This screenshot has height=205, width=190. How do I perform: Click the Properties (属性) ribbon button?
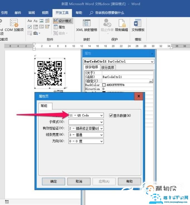tap(59, 27)
